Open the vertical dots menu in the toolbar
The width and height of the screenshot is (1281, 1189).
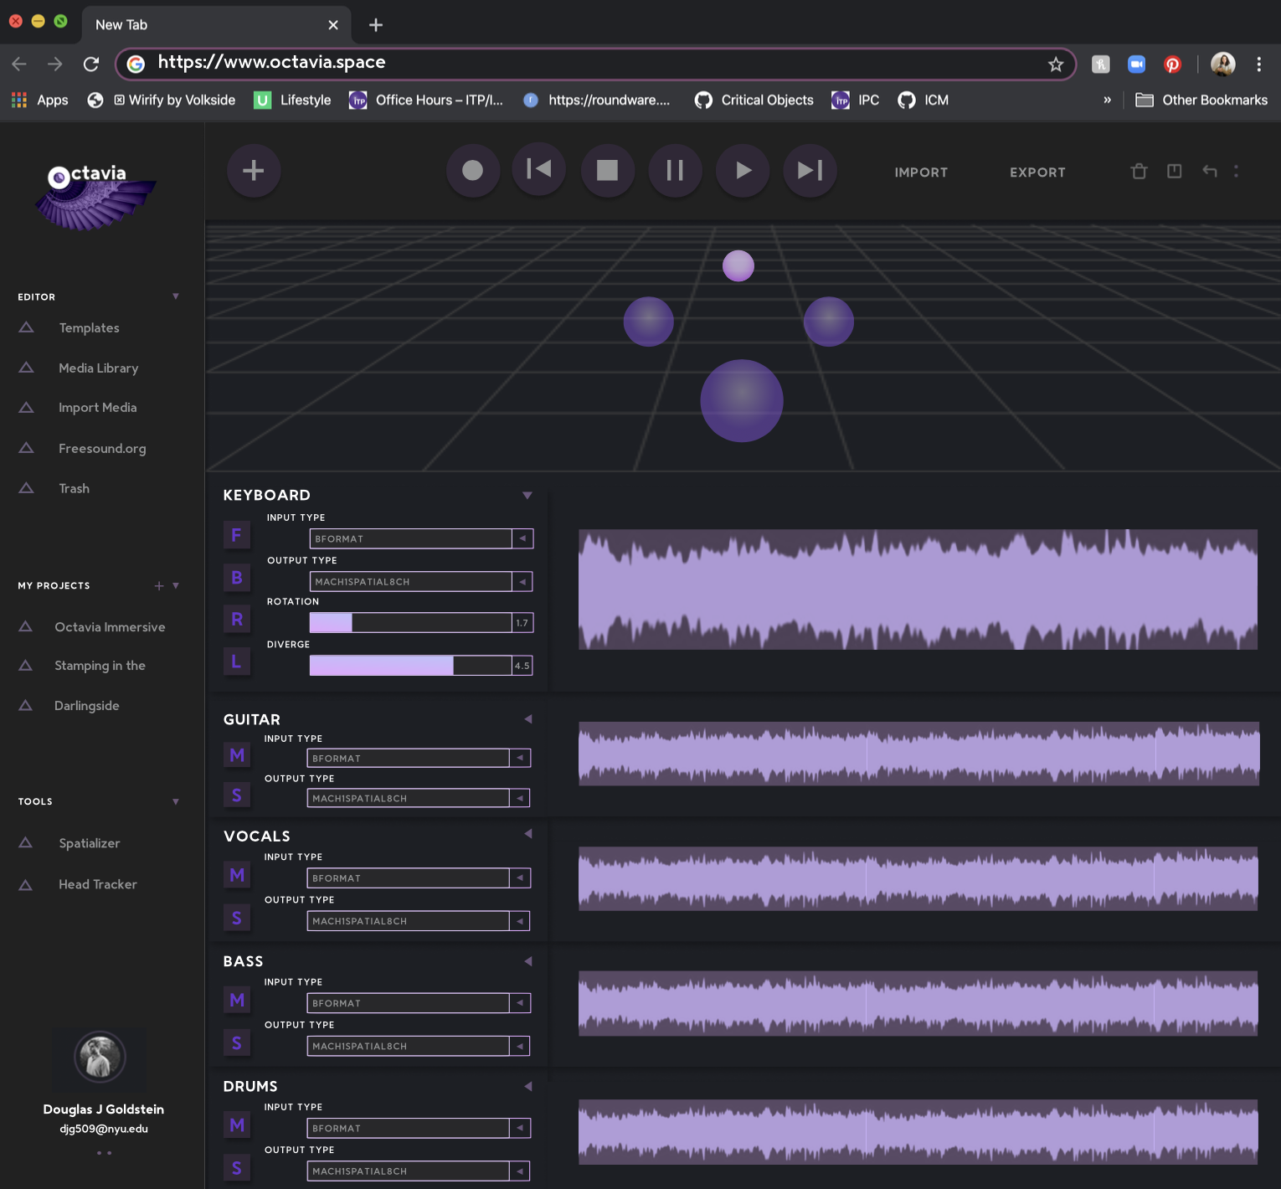pos(1236,171)
